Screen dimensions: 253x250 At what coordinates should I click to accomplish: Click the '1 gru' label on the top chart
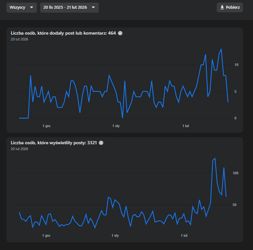tap(46, 126)
